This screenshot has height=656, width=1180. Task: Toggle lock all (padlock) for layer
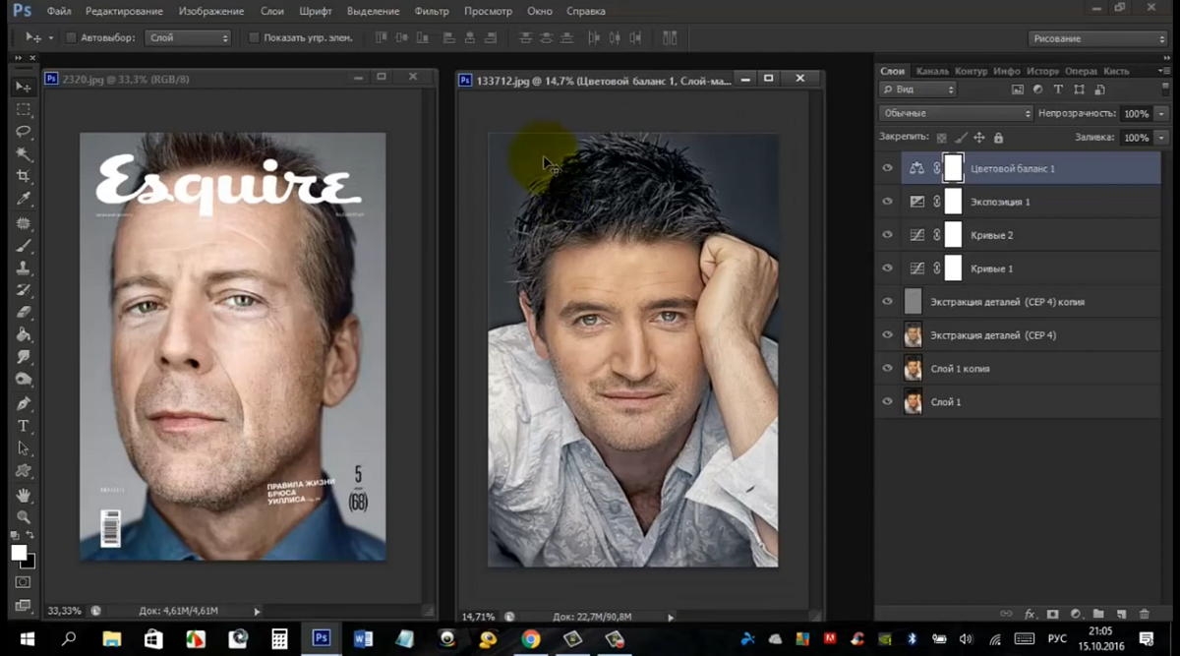coord(998,139)
